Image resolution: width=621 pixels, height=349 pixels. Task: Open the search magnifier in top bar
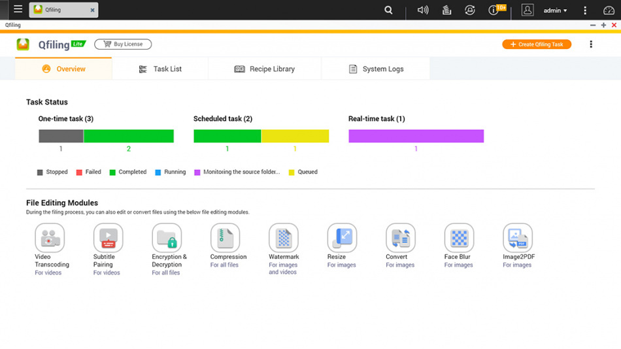click(x=389, y=10)
